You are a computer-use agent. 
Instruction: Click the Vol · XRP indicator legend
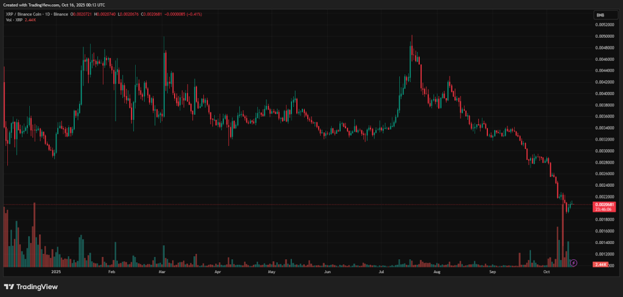(x=13, y=19)
